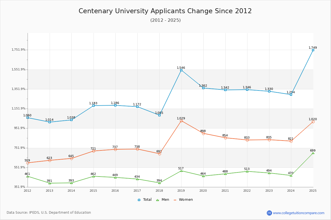The image size is (331, 220).
Task: Select Men data point 449 for 2016
Action: pos(115,177)
